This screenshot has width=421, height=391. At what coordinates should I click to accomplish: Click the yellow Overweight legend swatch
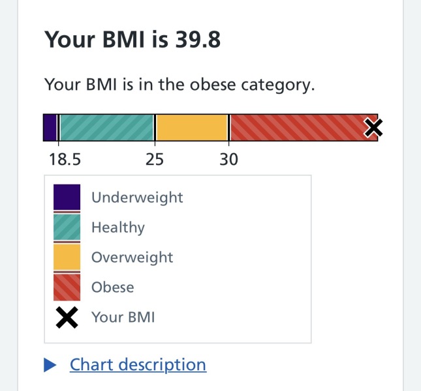click(x=67, y=257)
